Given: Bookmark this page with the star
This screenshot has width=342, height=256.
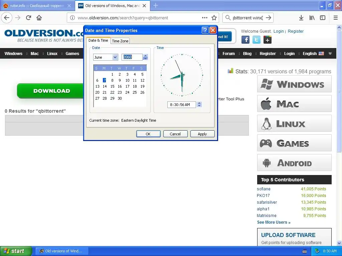Looking at the screenshot, I should 214,18.
